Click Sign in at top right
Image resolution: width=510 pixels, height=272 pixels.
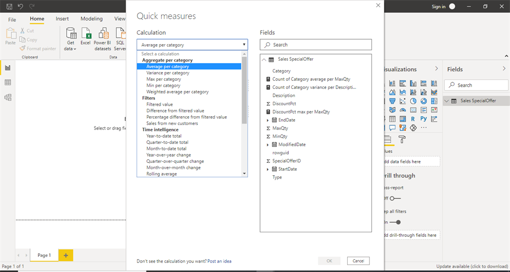click(438, 6)
